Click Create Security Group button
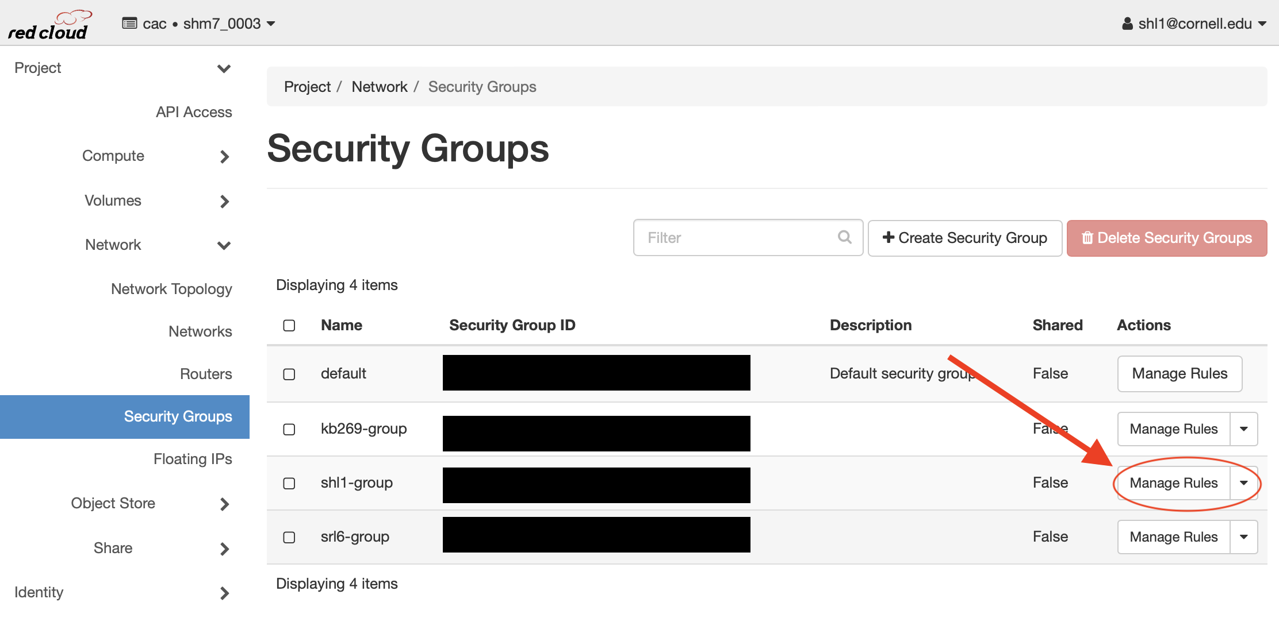The image size is (1279, 618). [x=965, y=238]
